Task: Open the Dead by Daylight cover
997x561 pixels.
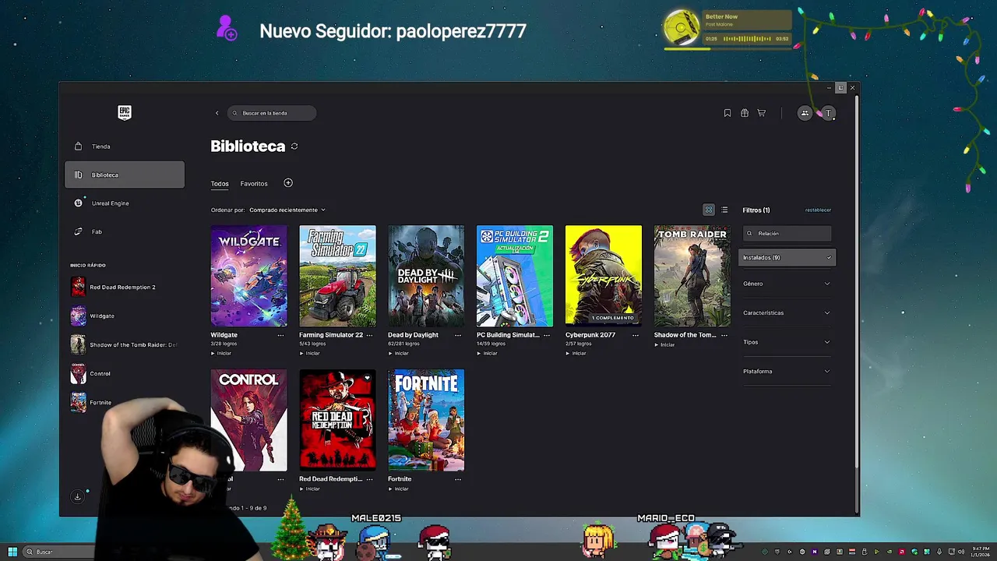Action: pos(426,276)
